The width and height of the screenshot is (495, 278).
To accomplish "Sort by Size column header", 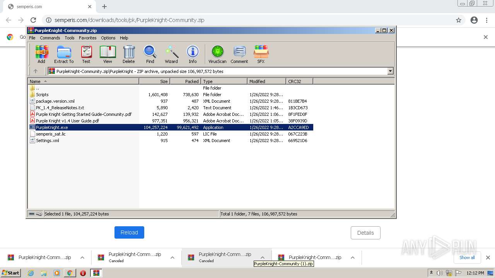I will pos(155,81).
